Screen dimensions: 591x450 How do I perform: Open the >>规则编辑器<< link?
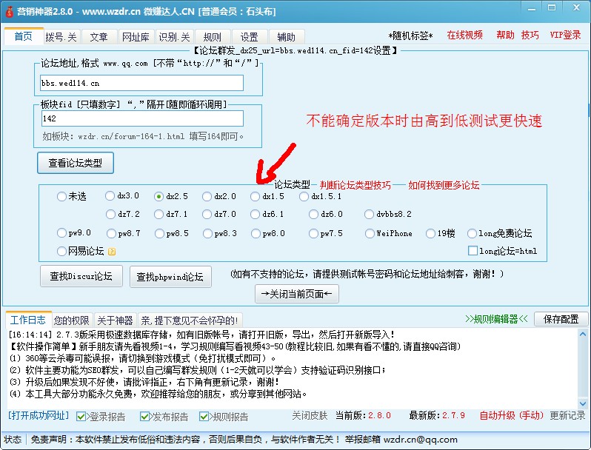(497, 319)
